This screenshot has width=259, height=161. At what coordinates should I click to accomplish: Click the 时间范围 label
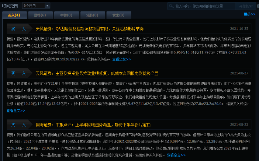[10, 6]
